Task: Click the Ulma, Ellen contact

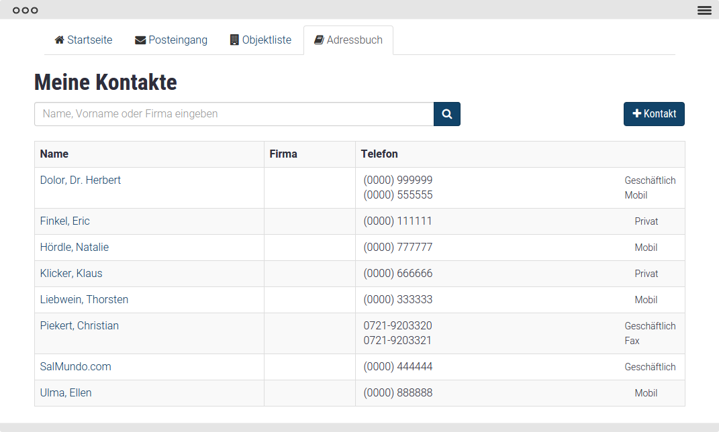Action: click(66, 393)
